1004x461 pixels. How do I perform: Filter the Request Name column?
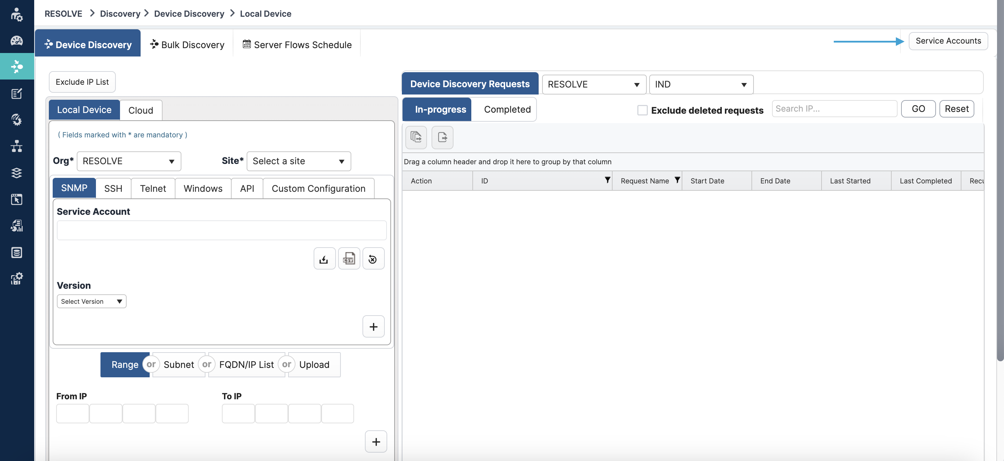(x=677, y=180)
